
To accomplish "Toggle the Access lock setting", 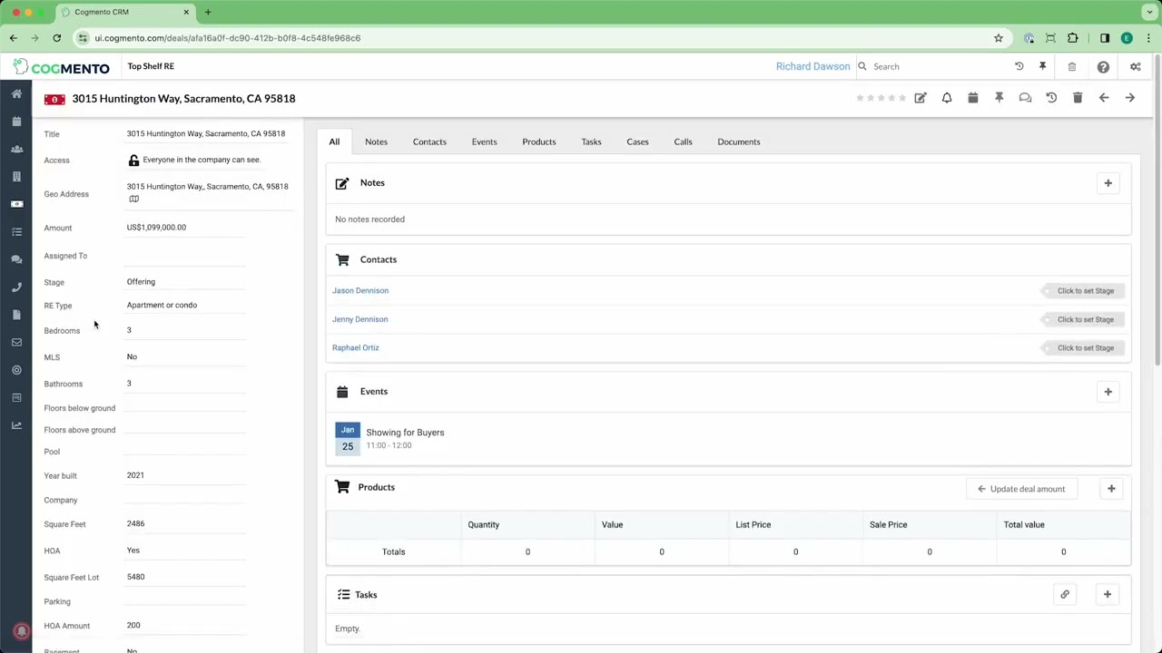I will (133, 161).
